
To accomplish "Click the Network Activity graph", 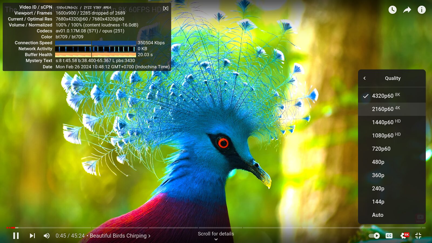I will (x=96, y=49).
